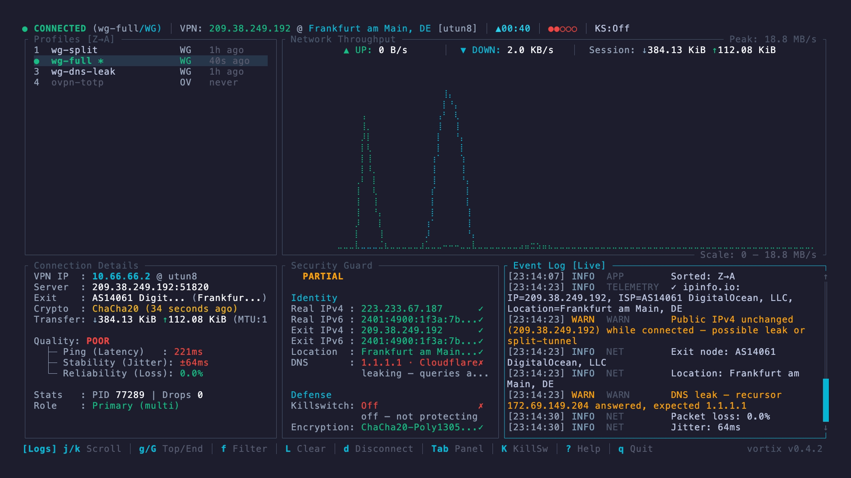The width and height of the screenshot is (851, 478).
Task: Click the Profiles [Z→A] sort header
Action: click(74, 39)
